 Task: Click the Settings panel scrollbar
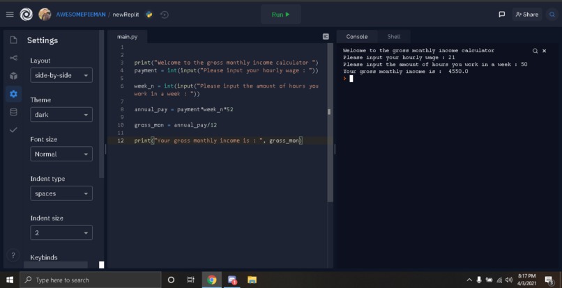[101, 104]
